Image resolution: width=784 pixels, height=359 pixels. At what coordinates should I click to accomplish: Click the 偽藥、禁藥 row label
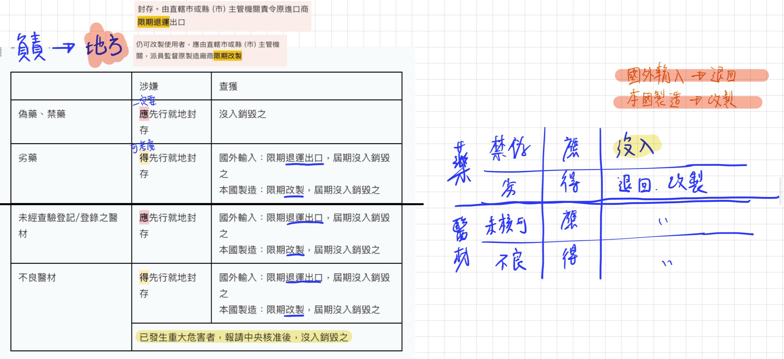[42, 114]
